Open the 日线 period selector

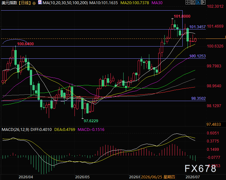(25, 3)
